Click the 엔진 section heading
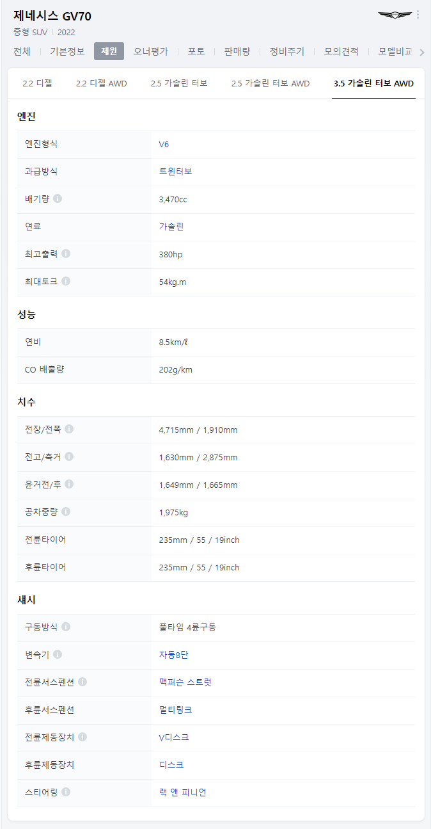Screen dimensions: 431x829 point(26,117)
